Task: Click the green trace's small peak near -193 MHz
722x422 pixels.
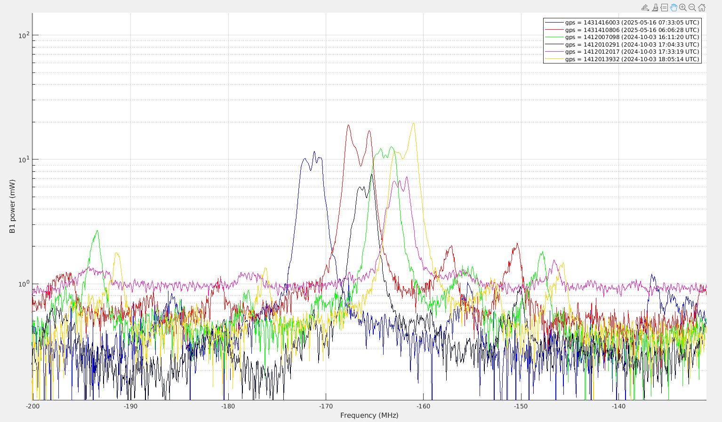Action: click(x=97, y=231)
